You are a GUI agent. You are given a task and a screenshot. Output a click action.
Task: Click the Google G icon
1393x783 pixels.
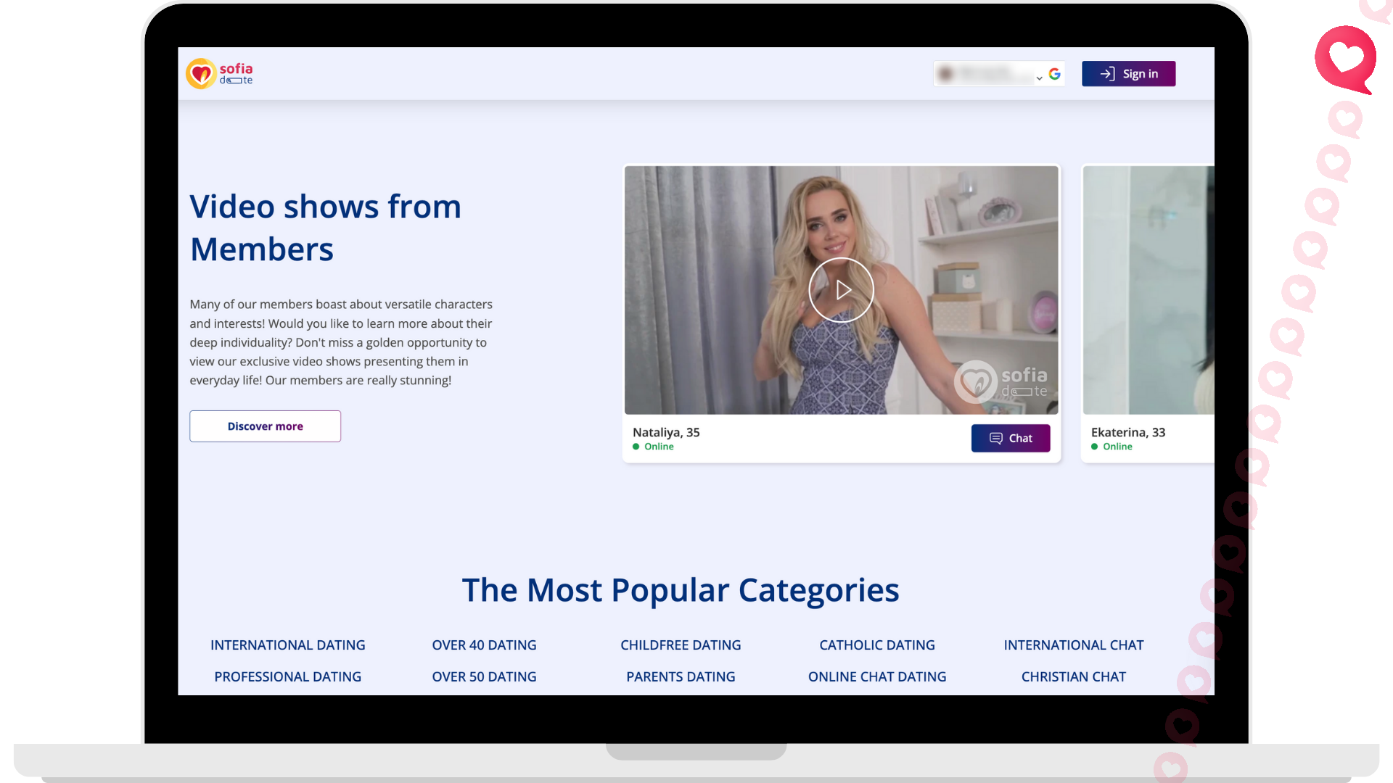point(1054,73)
